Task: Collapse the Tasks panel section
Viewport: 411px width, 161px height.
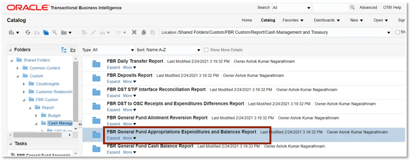Action: tap(10, 144)
